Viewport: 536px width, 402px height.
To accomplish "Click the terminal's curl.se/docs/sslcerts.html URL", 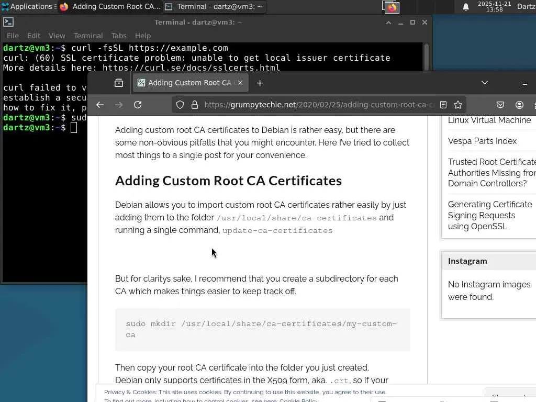I will click(x=191, y=68).
